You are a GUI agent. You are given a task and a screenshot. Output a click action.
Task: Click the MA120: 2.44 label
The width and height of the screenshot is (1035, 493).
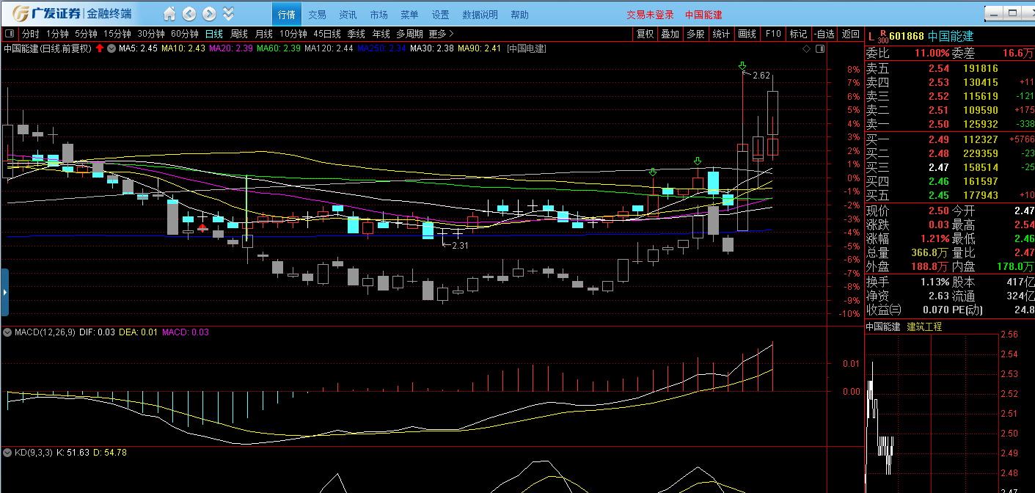[x=329, y=49]
